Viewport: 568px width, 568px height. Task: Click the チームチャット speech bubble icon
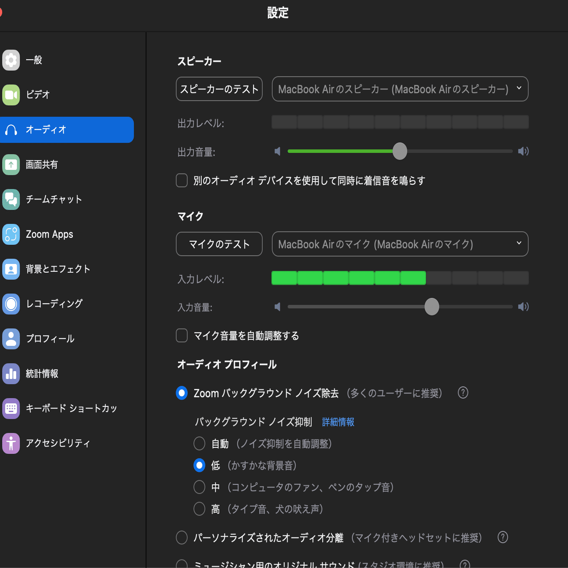(11, 199)
